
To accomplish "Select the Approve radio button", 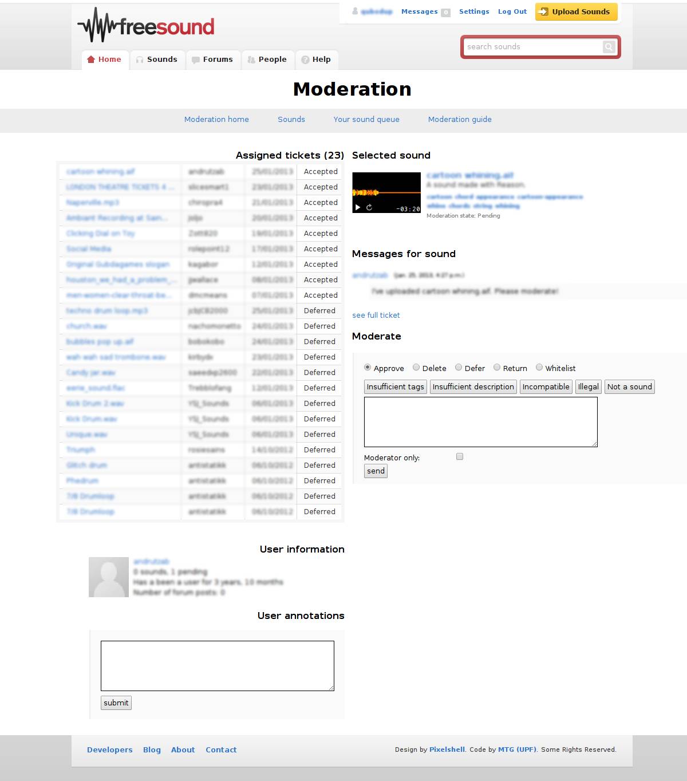I will point(368,368).
